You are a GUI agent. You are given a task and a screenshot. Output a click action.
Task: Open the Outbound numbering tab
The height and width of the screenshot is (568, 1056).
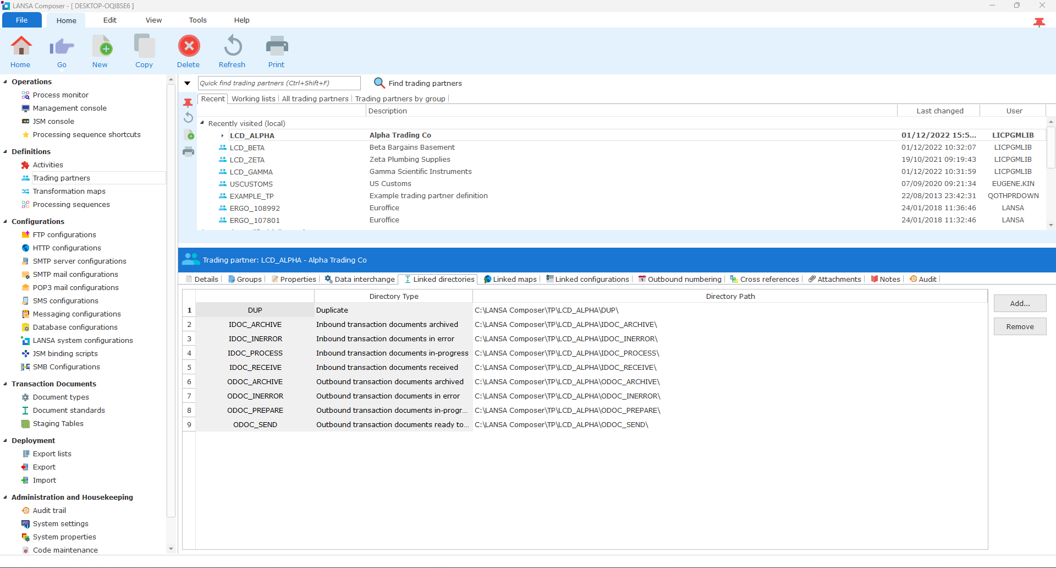point(680,280)
